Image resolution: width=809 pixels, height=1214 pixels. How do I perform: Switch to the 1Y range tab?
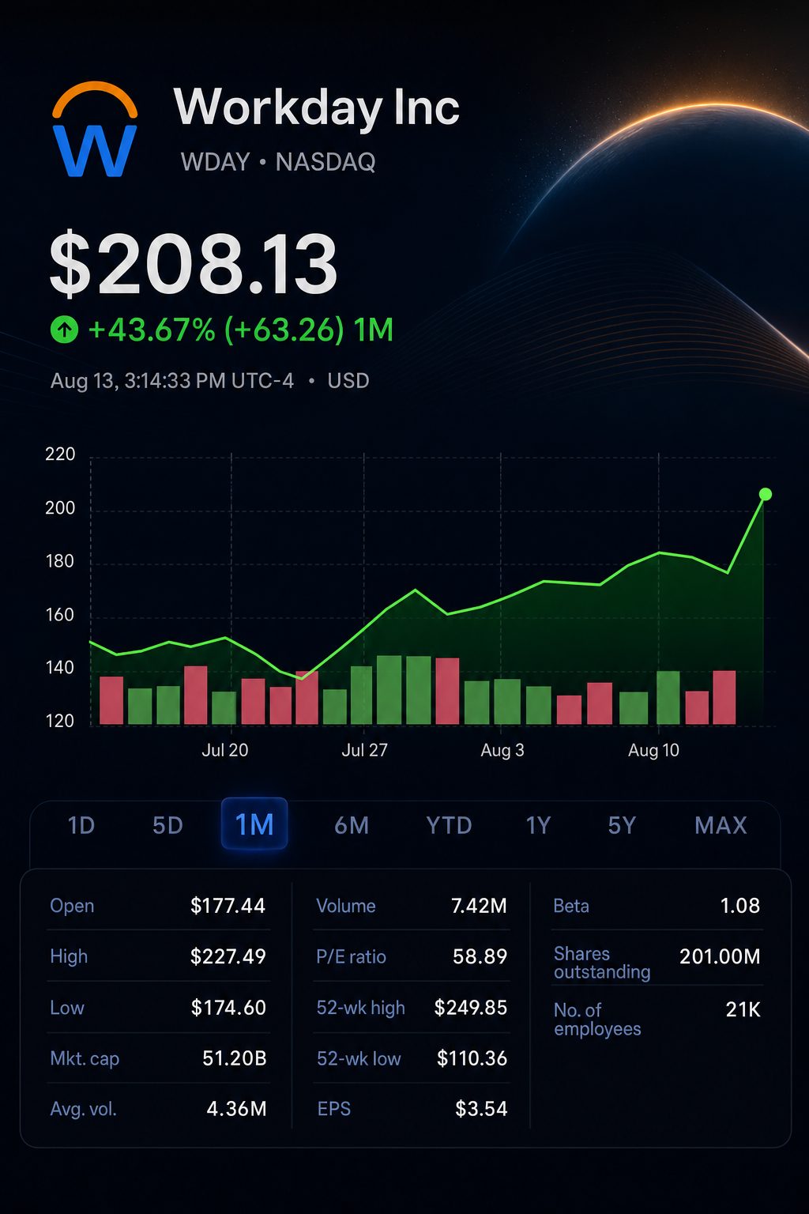coord(538,825)
